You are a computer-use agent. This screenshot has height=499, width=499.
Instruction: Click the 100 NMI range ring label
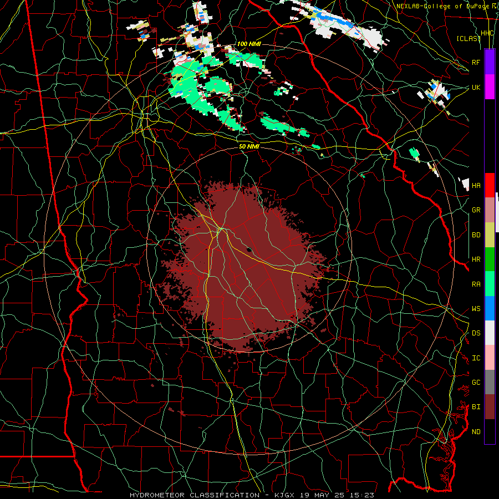pyautogui.click(x=249, y=44)
